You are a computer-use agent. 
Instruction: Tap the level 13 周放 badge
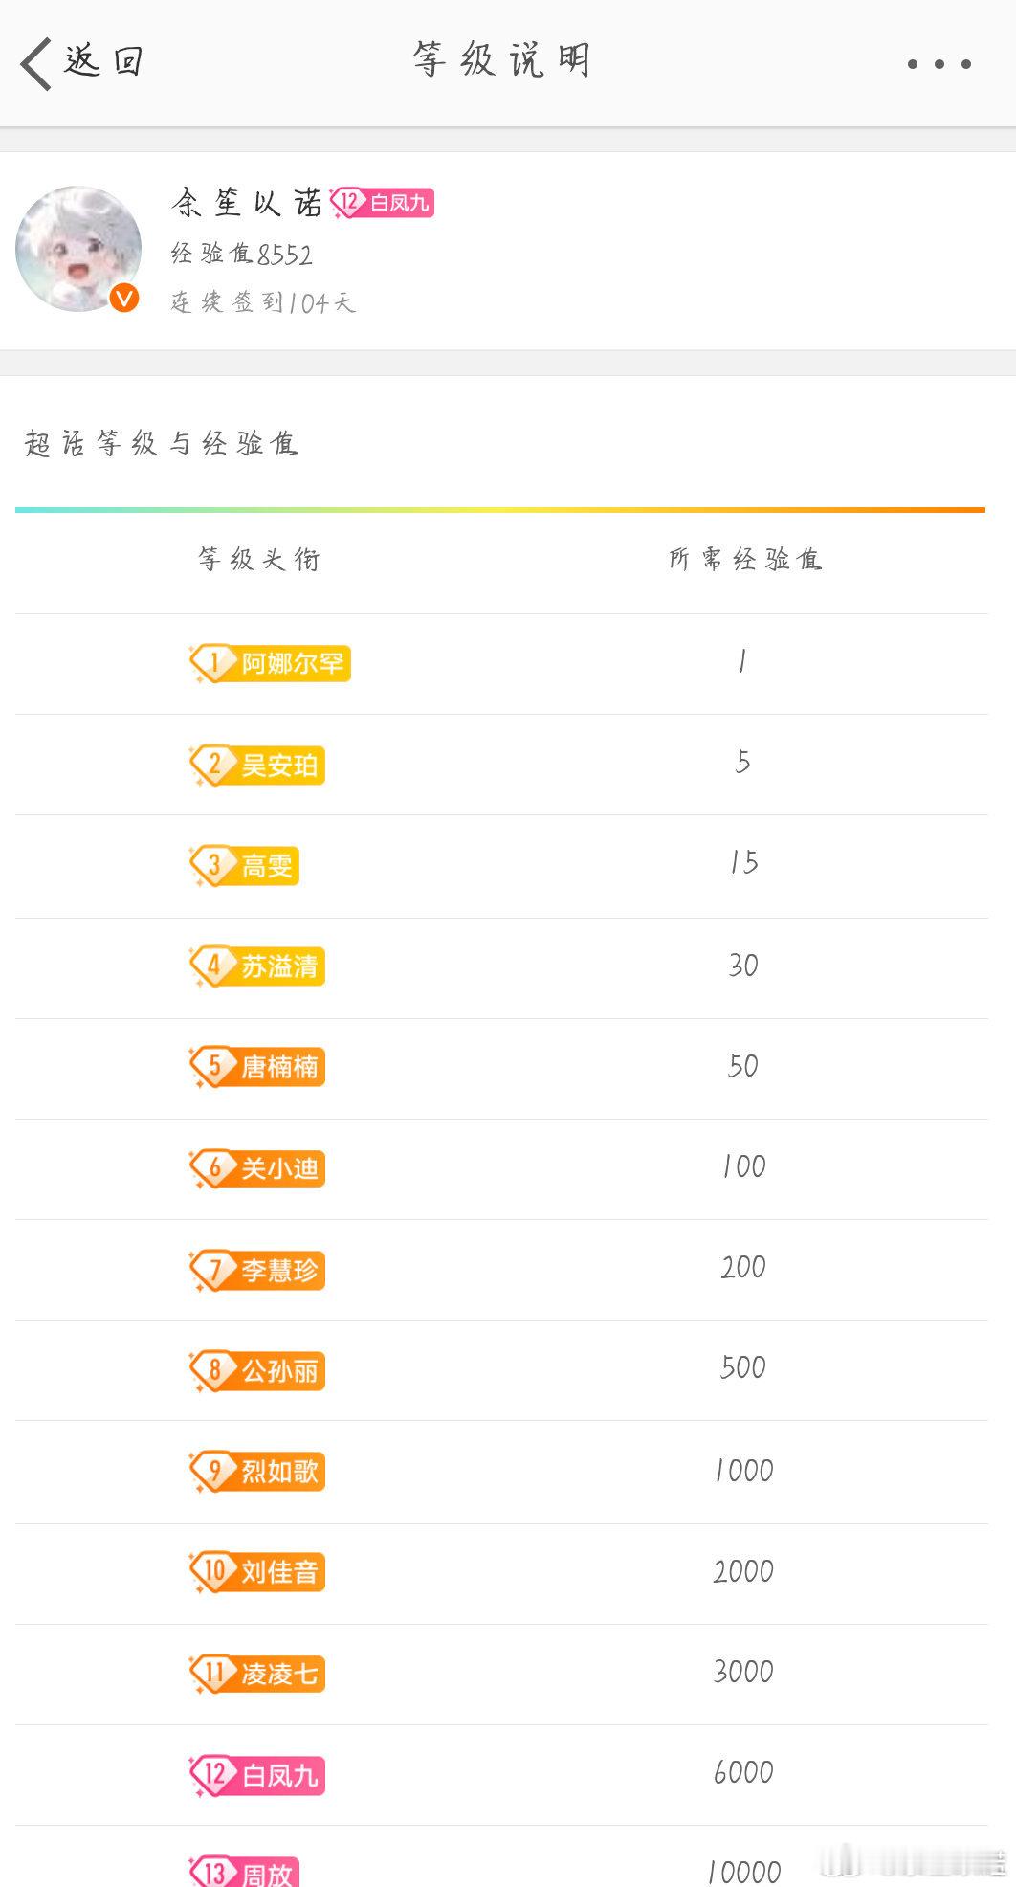pos(244,1871)
